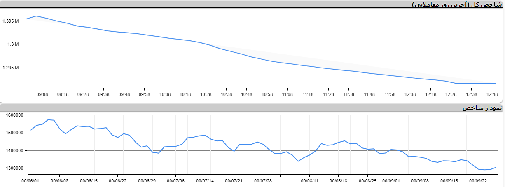505x187 pixels.
Task: Click the 1300000 y-axis label
Action: point(13,168)
